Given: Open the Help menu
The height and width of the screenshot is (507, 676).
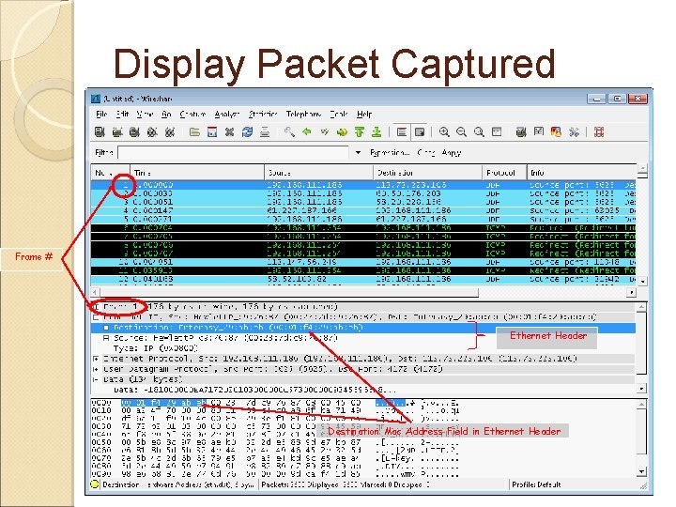Looking at the screenshot, I should point(364,115).
